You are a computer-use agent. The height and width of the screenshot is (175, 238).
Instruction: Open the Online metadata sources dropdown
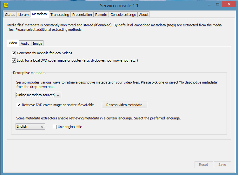[x=38, y=95]
